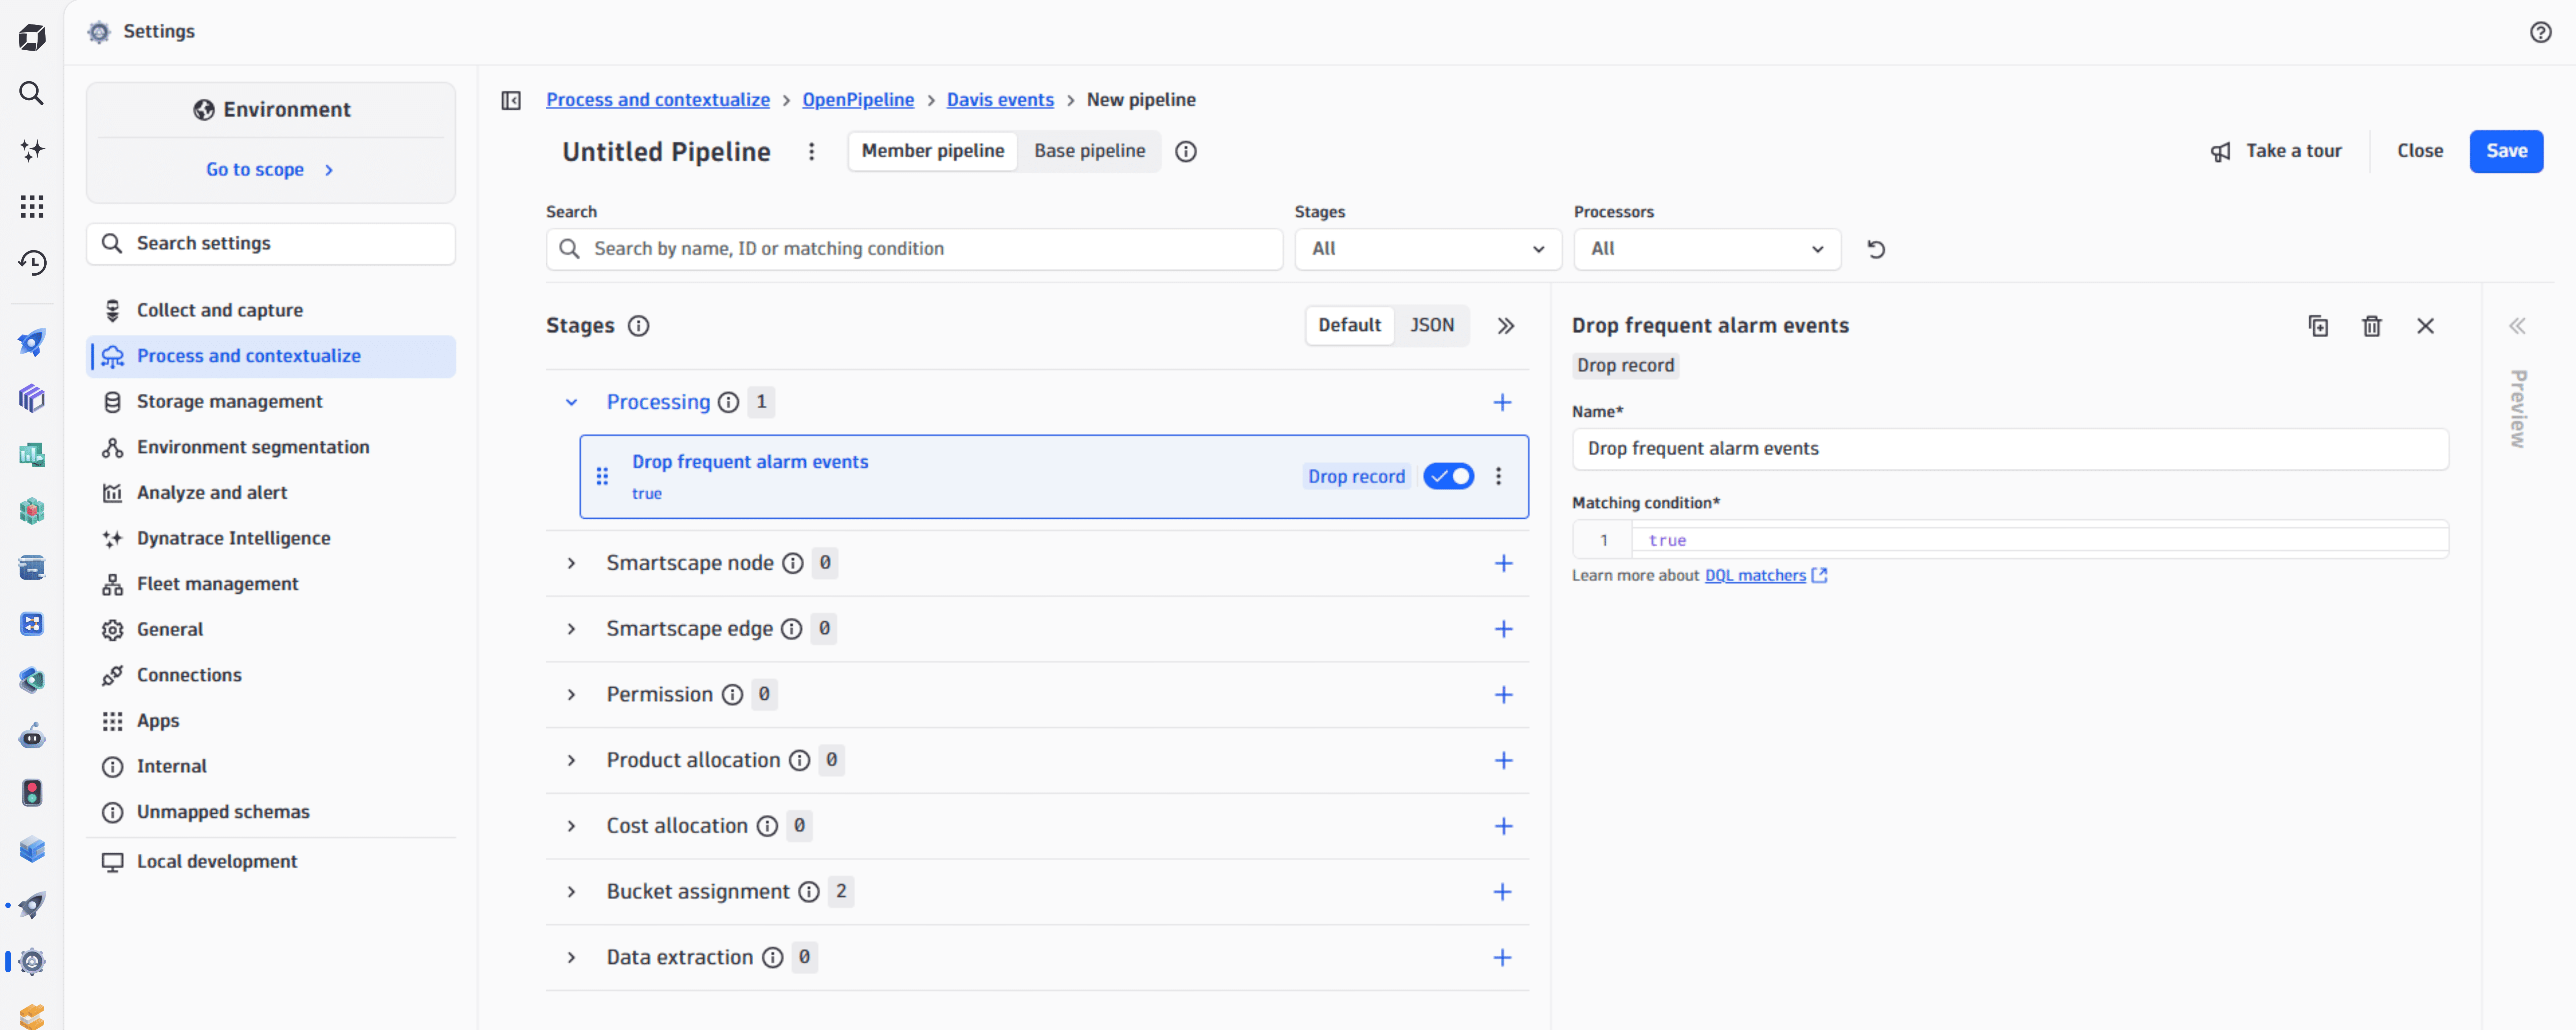Focus the Search settings field
The height and width of the screenshot is (1030, 2576).
click(271, 244)
